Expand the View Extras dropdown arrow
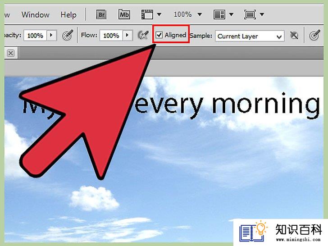The image size is (328, 246). coord(159,14)
